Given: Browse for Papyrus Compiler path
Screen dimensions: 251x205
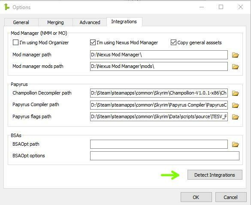Looking at the screenshot, I should [x=235, y=105].
